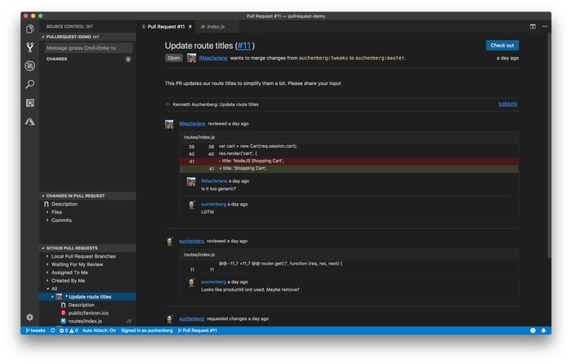Open the Search view magnifier icon
This screenshot has width=572, height=364.
30,84
